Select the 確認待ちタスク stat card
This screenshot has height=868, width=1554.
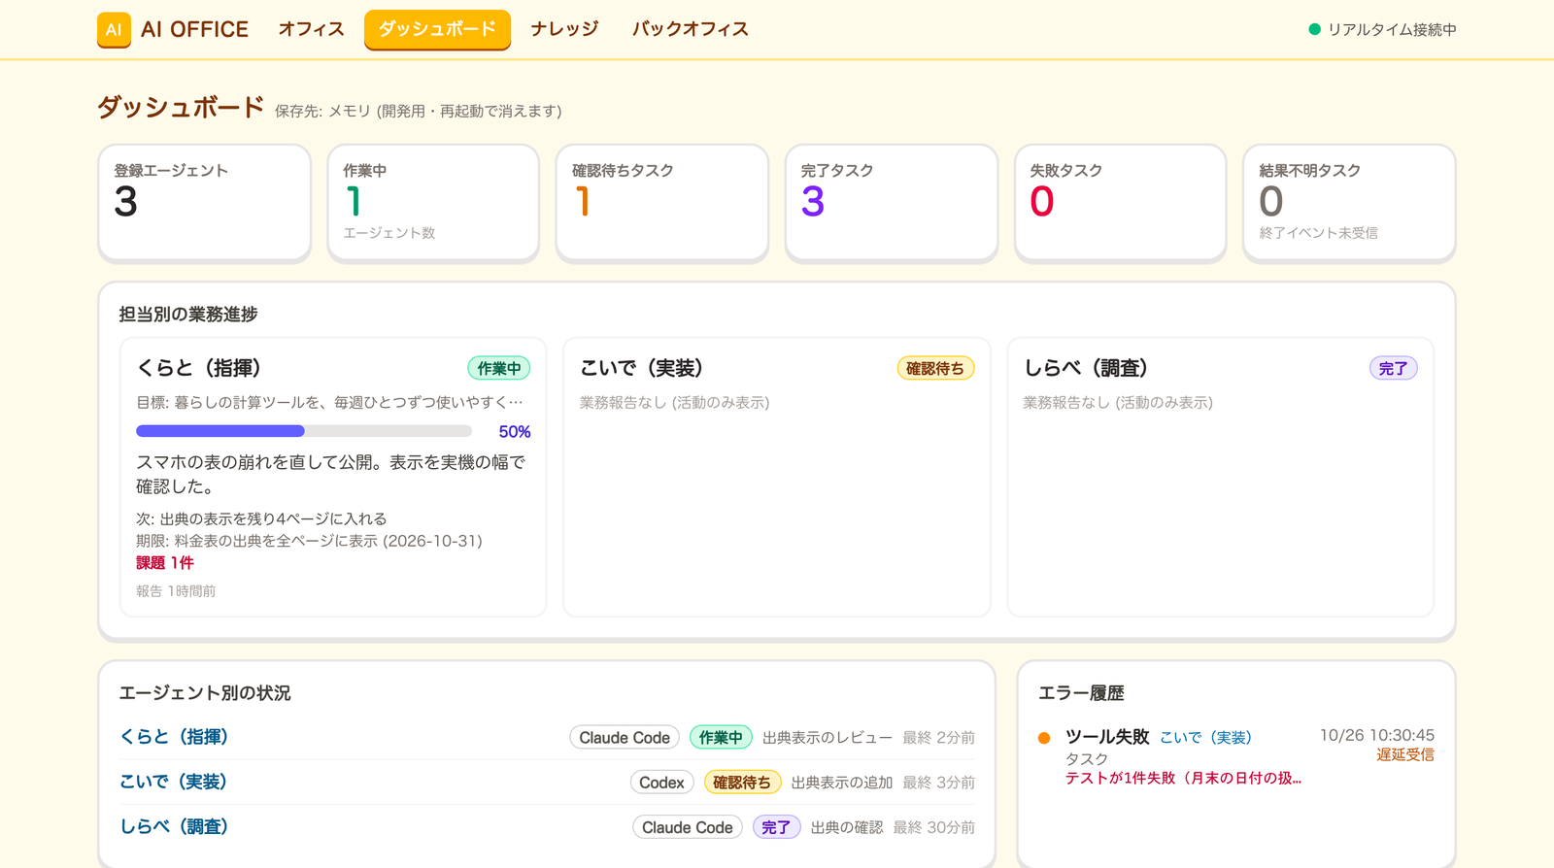tap(662, 202)
